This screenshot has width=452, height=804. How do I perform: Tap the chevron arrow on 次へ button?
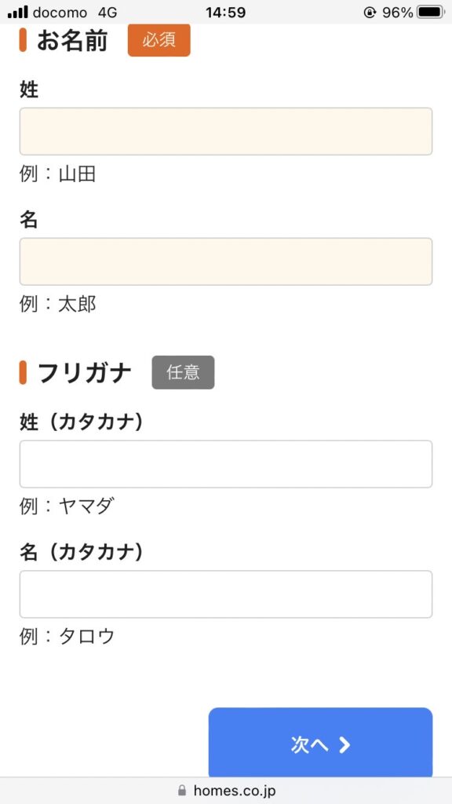point(345,745)
